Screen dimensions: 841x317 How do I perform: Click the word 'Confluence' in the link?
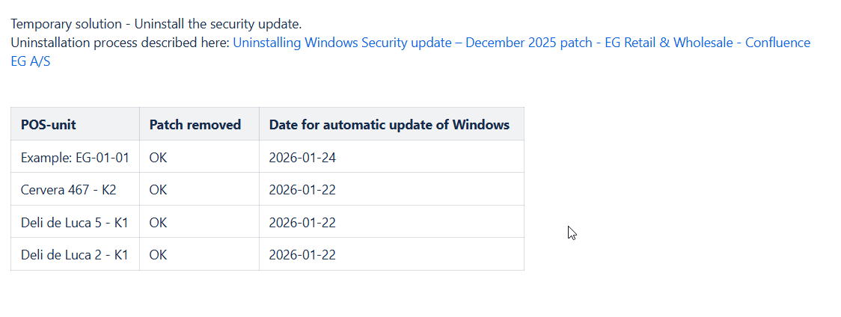pyautogui.click(x=777, y=43)
